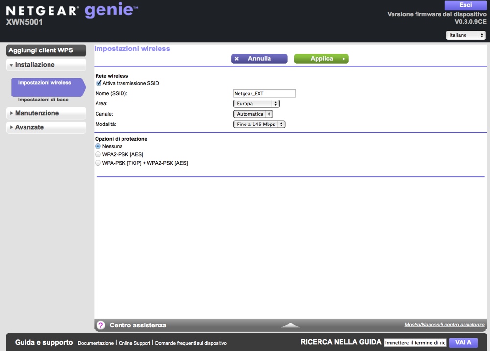Open Domande frequenti sul dispositivo link
Viewport: 490px width, 351px height.
click(x=191, y=343)
